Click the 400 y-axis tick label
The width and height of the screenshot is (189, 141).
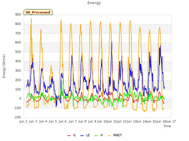point(18,61)
